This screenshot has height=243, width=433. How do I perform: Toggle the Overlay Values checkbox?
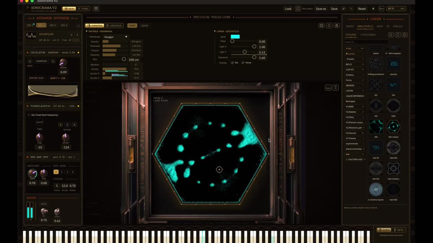(242, 63)
